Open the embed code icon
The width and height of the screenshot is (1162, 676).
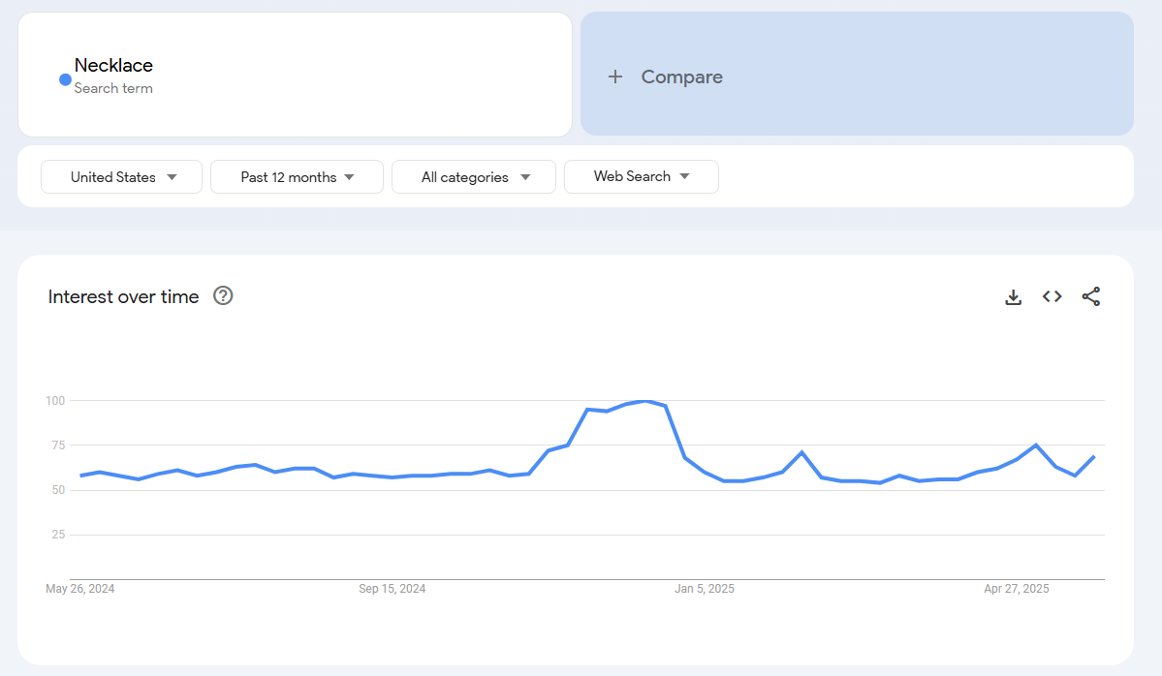(1052, 296)
